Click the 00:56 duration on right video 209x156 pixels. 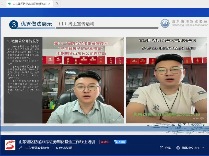[x=195, y=118]
